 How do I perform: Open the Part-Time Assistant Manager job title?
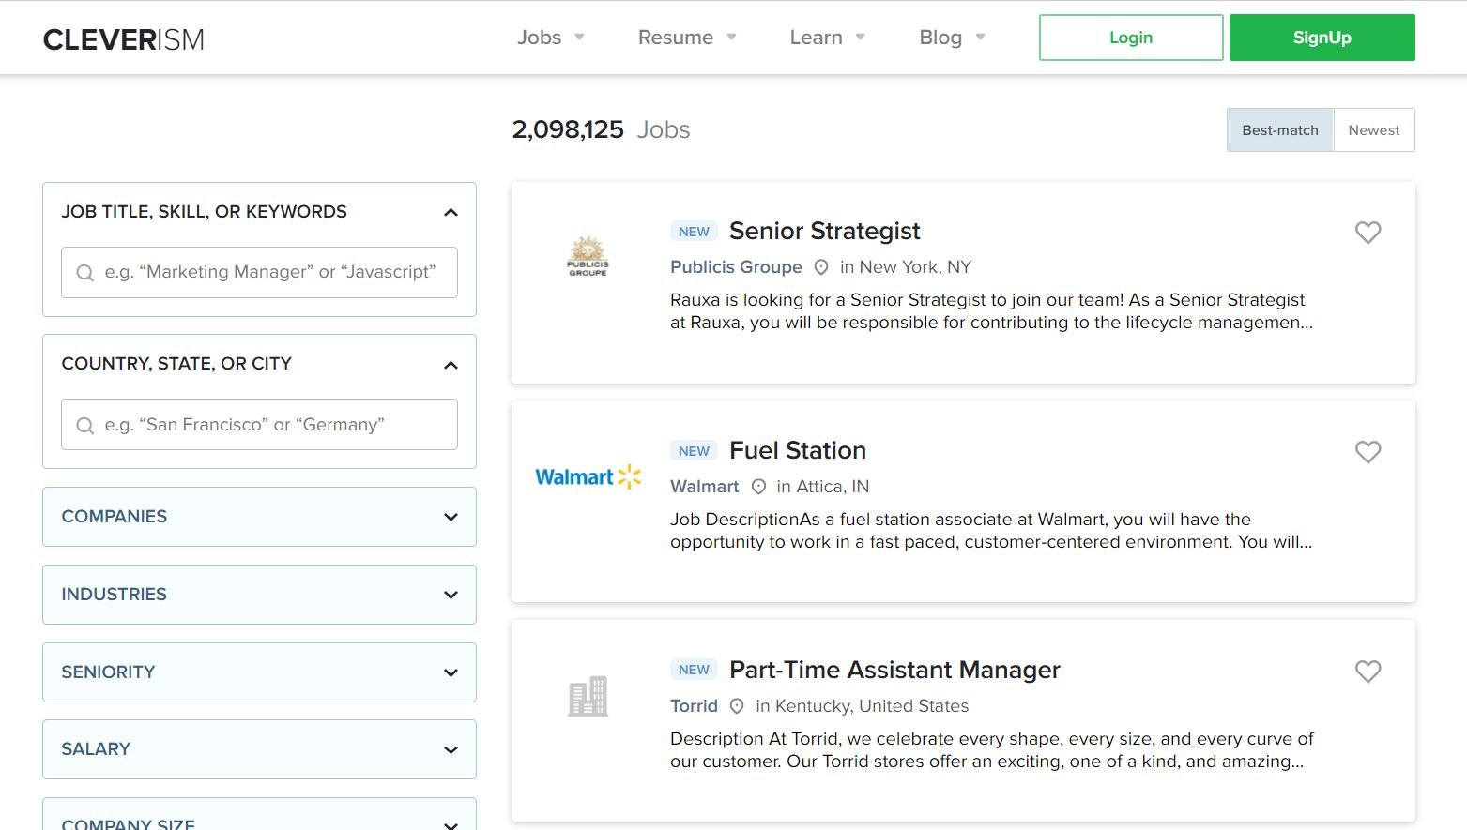(x=894, y=670)
